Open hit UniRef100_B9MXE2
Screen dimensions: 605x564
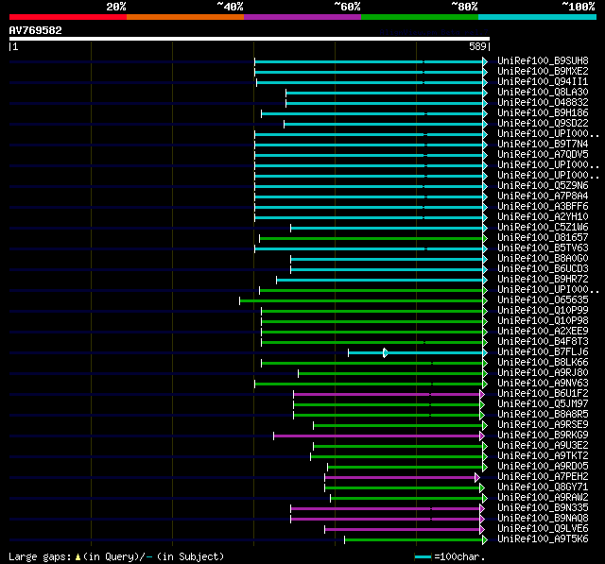click(x=543, y=71)
